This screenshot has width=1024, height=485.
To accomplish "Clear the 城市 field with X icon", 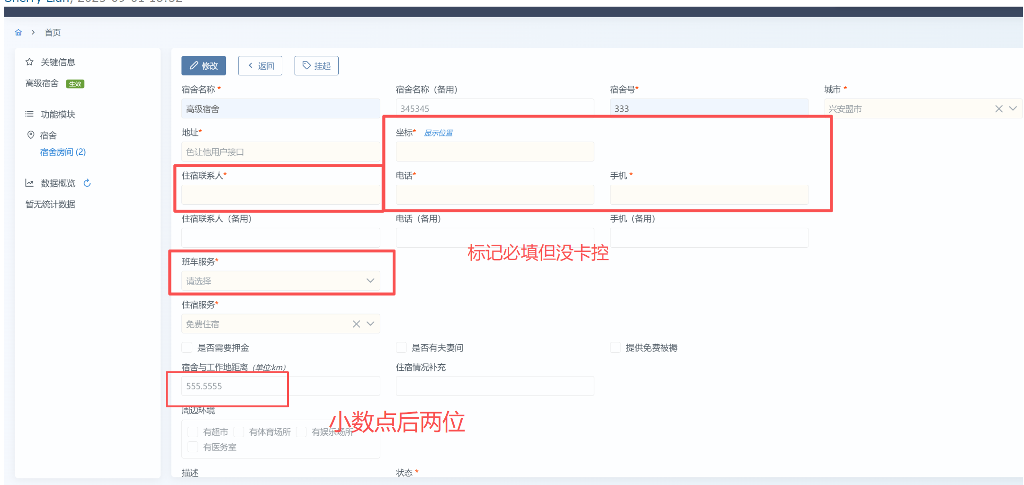I will click(999, 109).
